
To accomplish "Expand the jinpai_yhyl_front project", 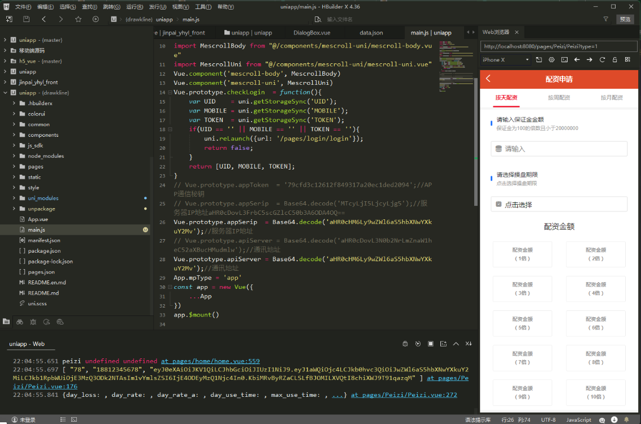I will click(x=5, y=82).
